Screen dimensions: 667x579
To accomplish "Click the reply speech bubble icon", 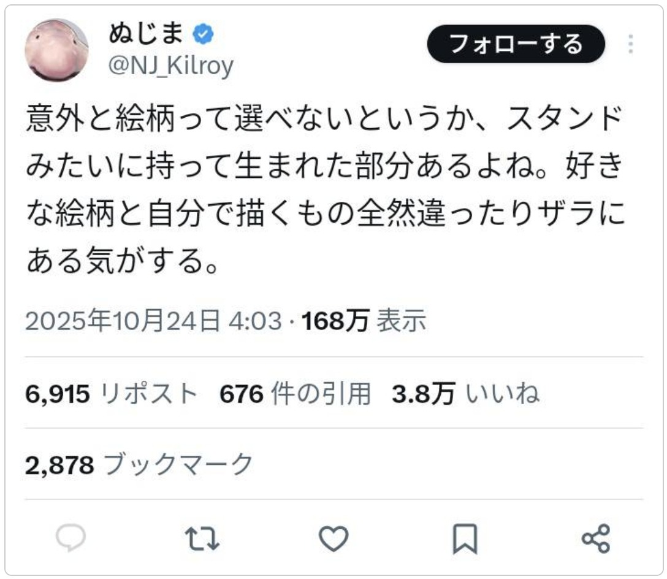I will (x=71, y=539).
